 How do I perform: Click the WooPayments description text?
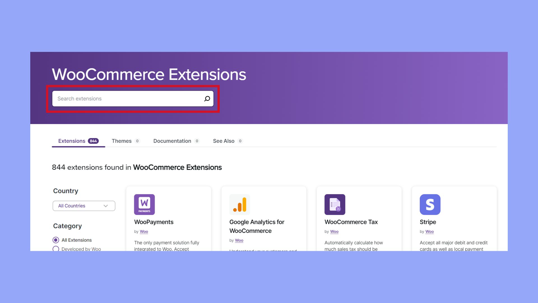click(167, 245)
